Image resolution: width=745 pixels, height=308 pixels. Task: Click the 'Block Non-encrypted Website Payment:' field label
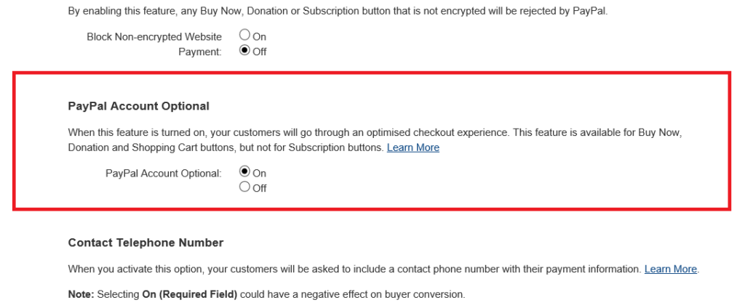click(154, 44)
